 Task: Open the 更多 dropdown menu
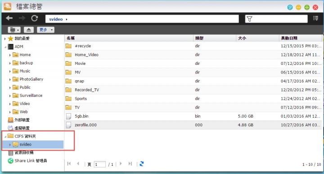click(45, 30)
